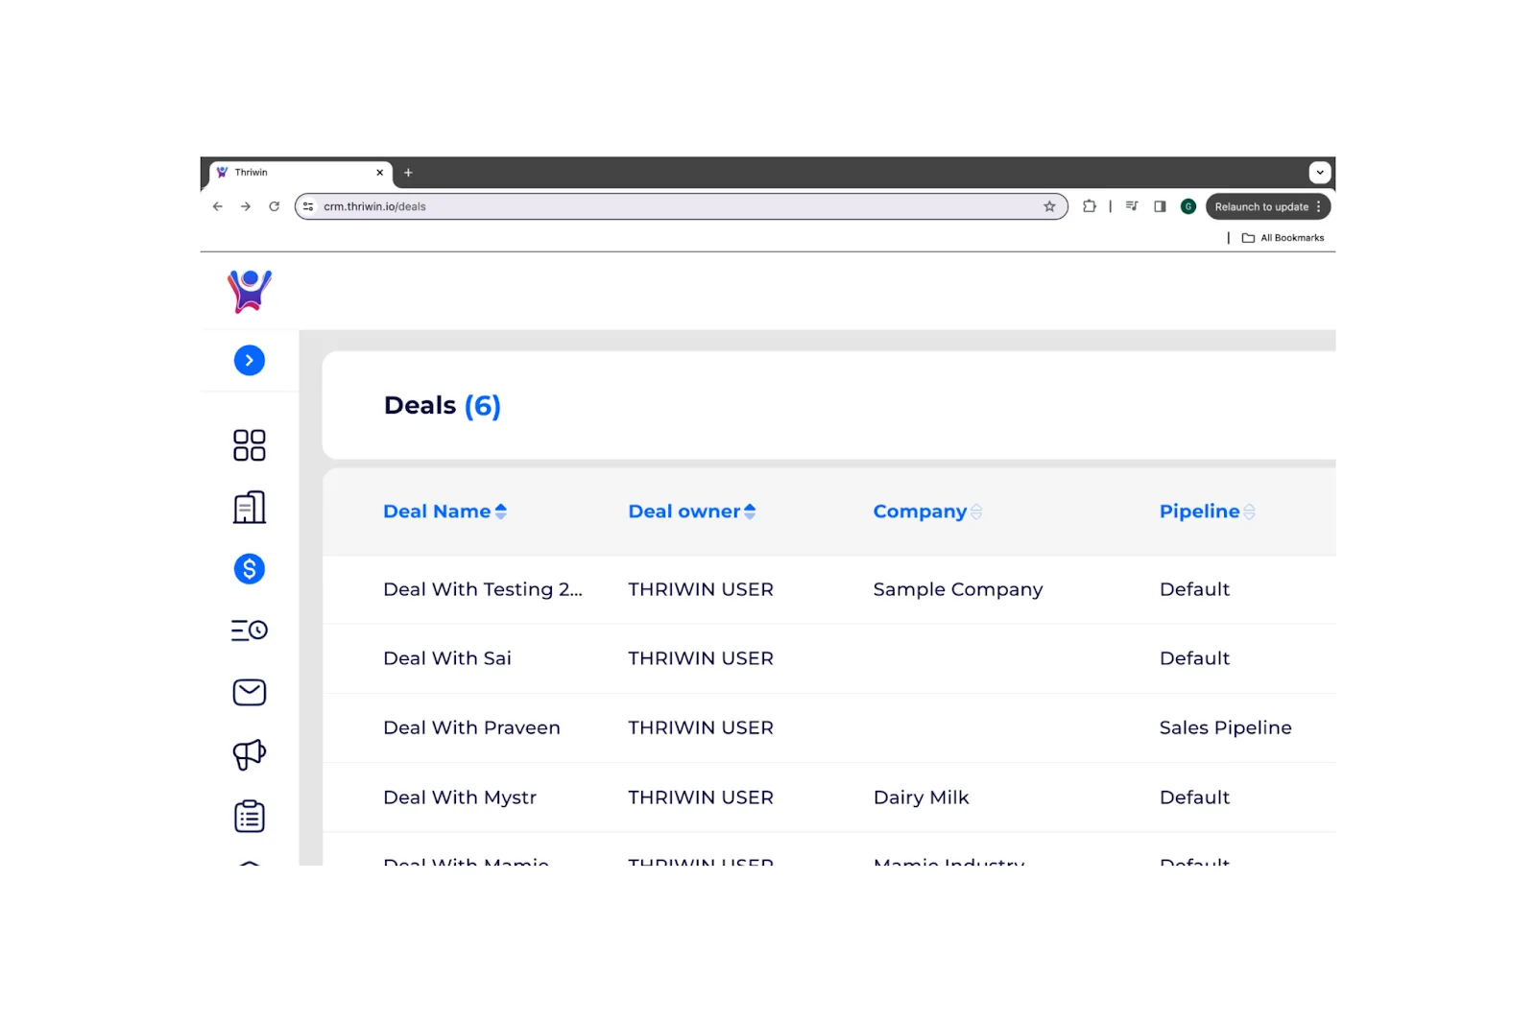Open media controls icon in browser toolbar
Screen dimensions: 1536x1023
(x=1132, y=206)
